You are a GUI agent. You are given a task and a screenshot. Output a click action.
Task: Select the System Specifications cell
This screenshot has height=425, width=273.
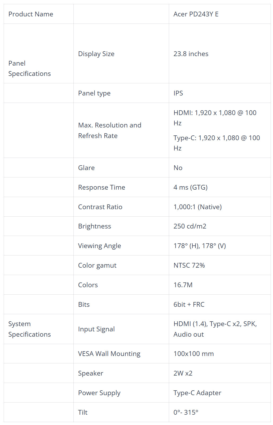pyautogui.click(x=38, y=329)
